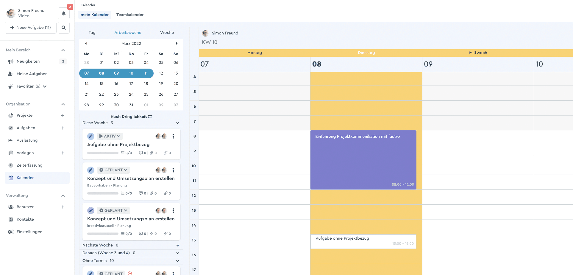Open Meine Aufgaben in sidebar

(32, 74)
